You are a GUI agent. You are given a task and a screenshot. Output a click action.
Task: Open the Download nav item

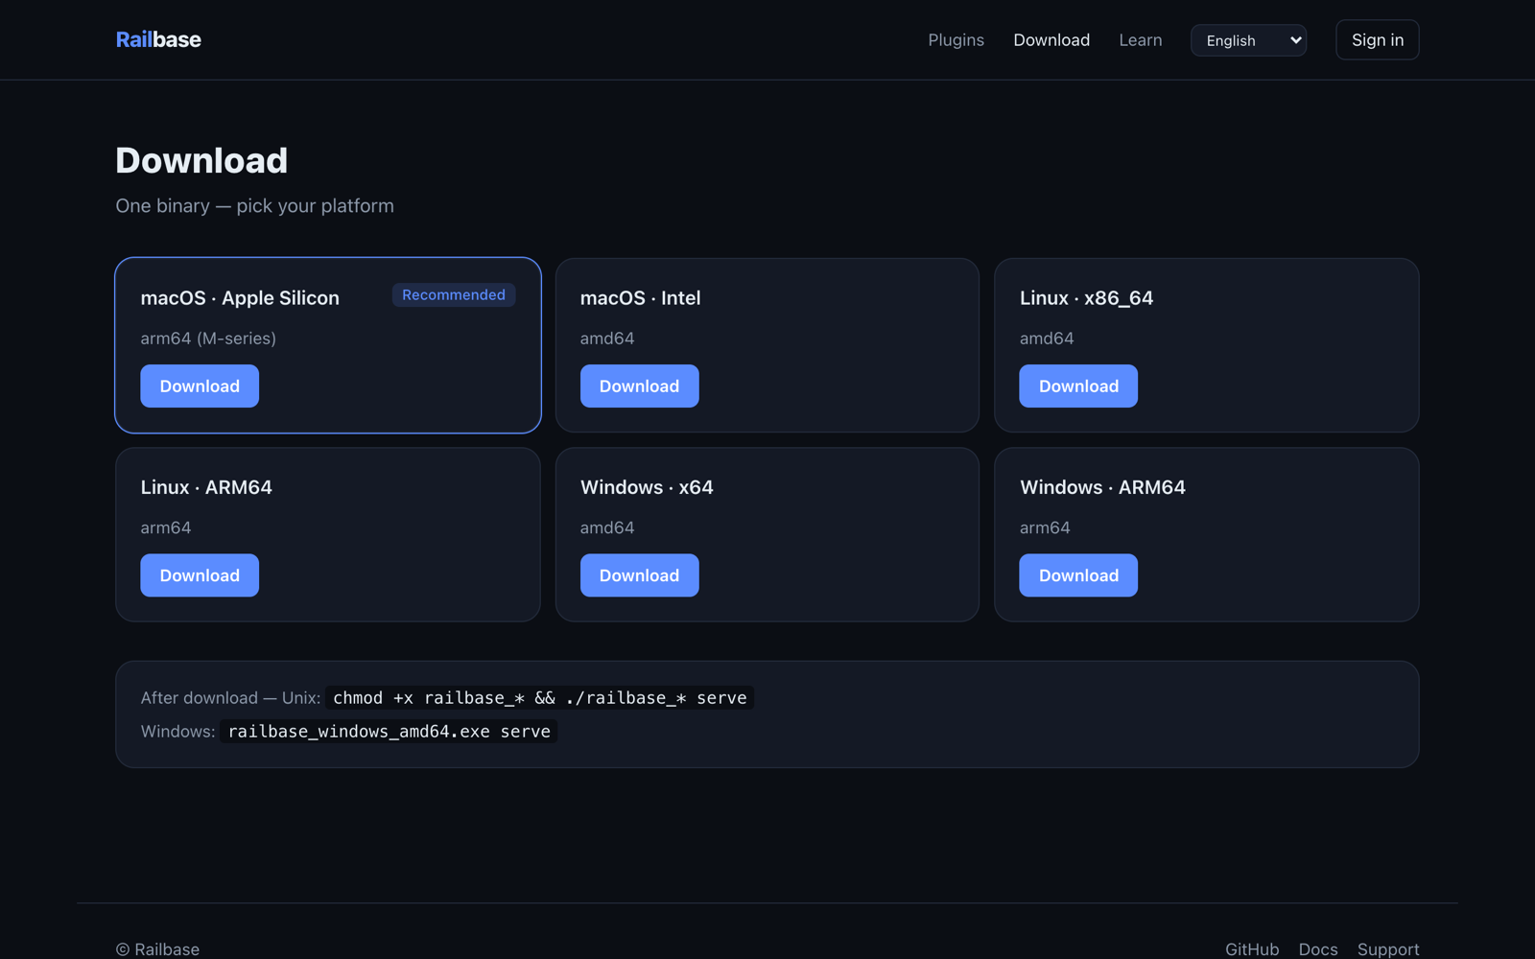pos(1051,40)
